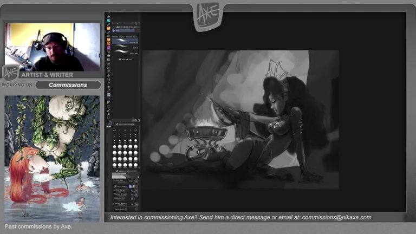Toggle the Stabilization setting
Viewport: 416px width, 234px height.
click(x=120, y=209)
